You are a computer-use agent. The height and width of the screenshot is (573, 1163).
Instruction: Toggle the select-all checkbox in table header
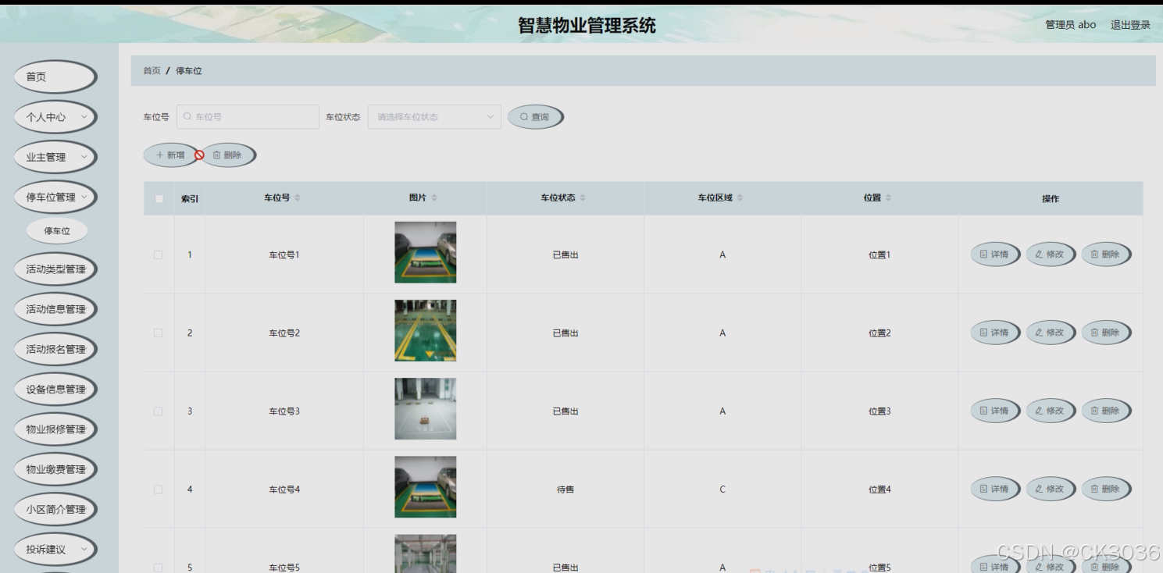tap(159, 198)
